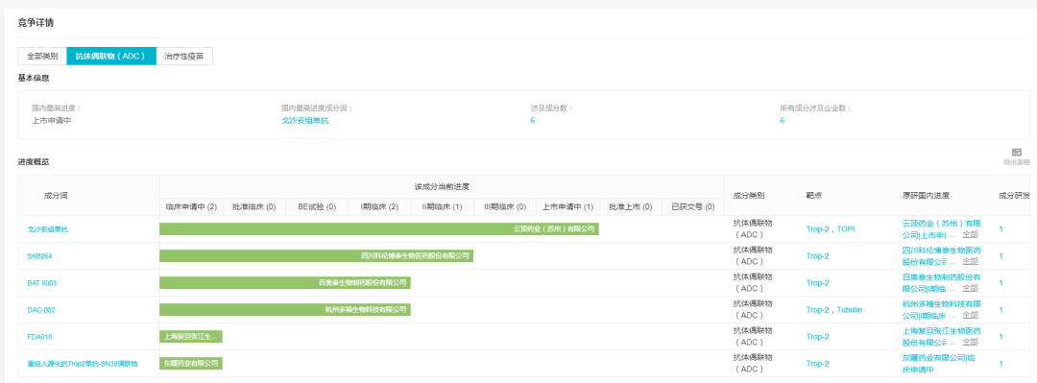Click the 靶点 column header
The image size is (1037, 383).
[814, 196]
